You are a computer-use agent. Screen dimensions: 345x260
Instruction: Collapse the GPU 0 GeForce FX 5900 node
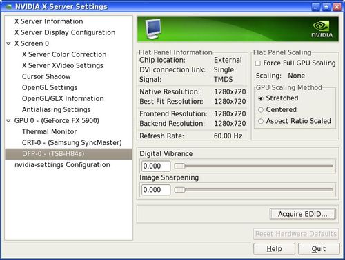pyautogui.click(x=8, y=120)
